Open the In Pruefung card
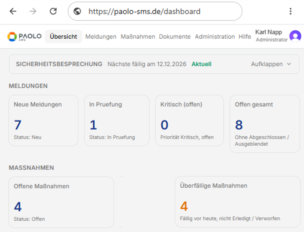Image resolution: width=304 pixels, height=232 pixels. pyautogui.click(x=117, y=121)
